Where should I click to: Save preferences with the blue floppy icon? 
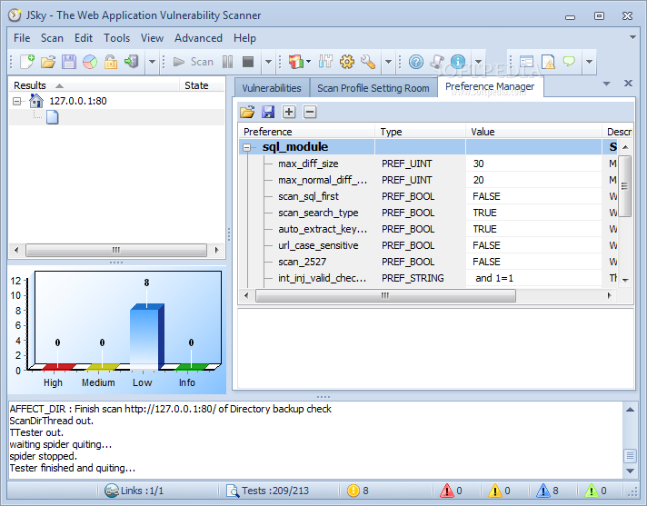coord(268,112)
